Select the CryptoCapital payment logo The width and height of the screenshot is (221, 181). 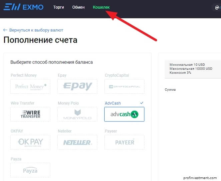pos(124,86)
